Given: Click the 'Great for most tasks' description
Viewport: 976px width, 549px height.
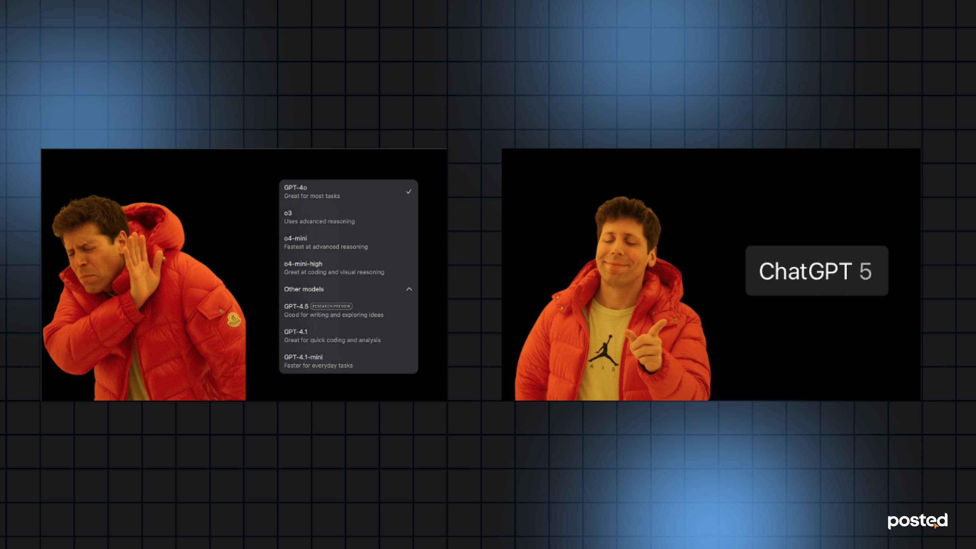Looking at the screenshot, I should (x=312, y=196).
